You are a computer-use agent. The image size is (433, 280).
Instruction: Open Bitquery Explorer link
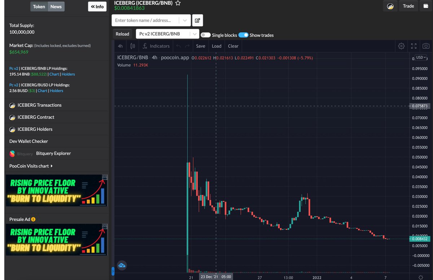coord(53,153)
